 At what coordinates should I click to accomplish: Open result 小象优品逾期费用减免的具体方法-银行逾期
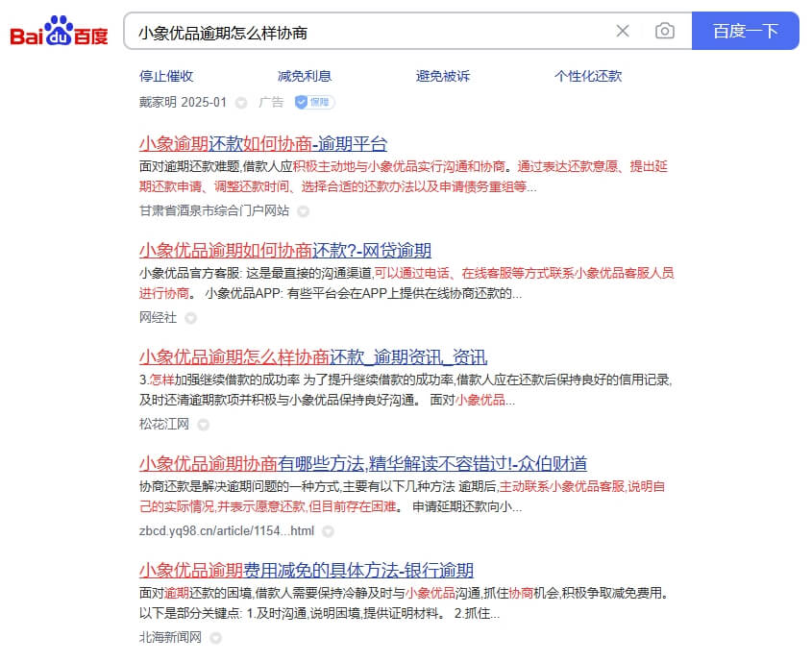(306, 570)
